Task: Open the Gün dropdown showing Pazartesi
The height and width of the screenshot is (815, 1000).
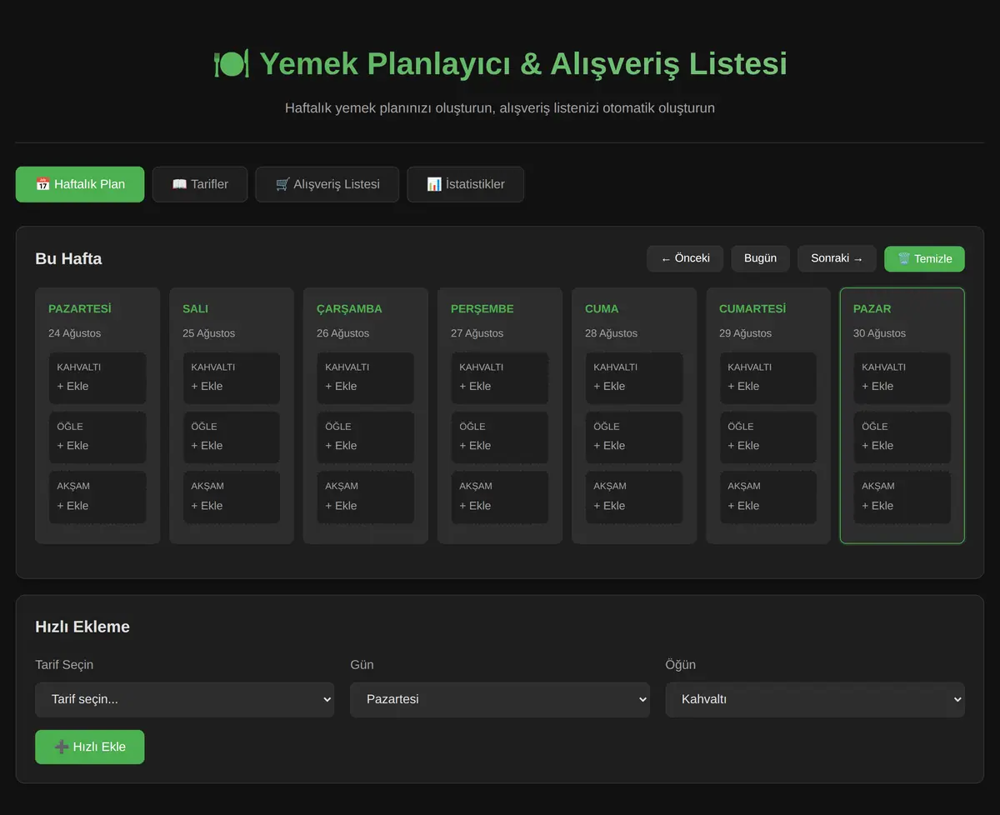Action: tap(500, 699)
